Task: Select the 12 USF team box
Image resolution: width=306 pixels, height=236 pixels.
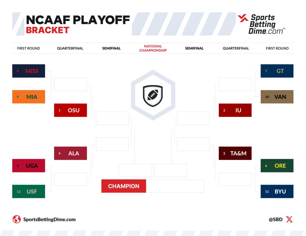Action: [29, 192]
